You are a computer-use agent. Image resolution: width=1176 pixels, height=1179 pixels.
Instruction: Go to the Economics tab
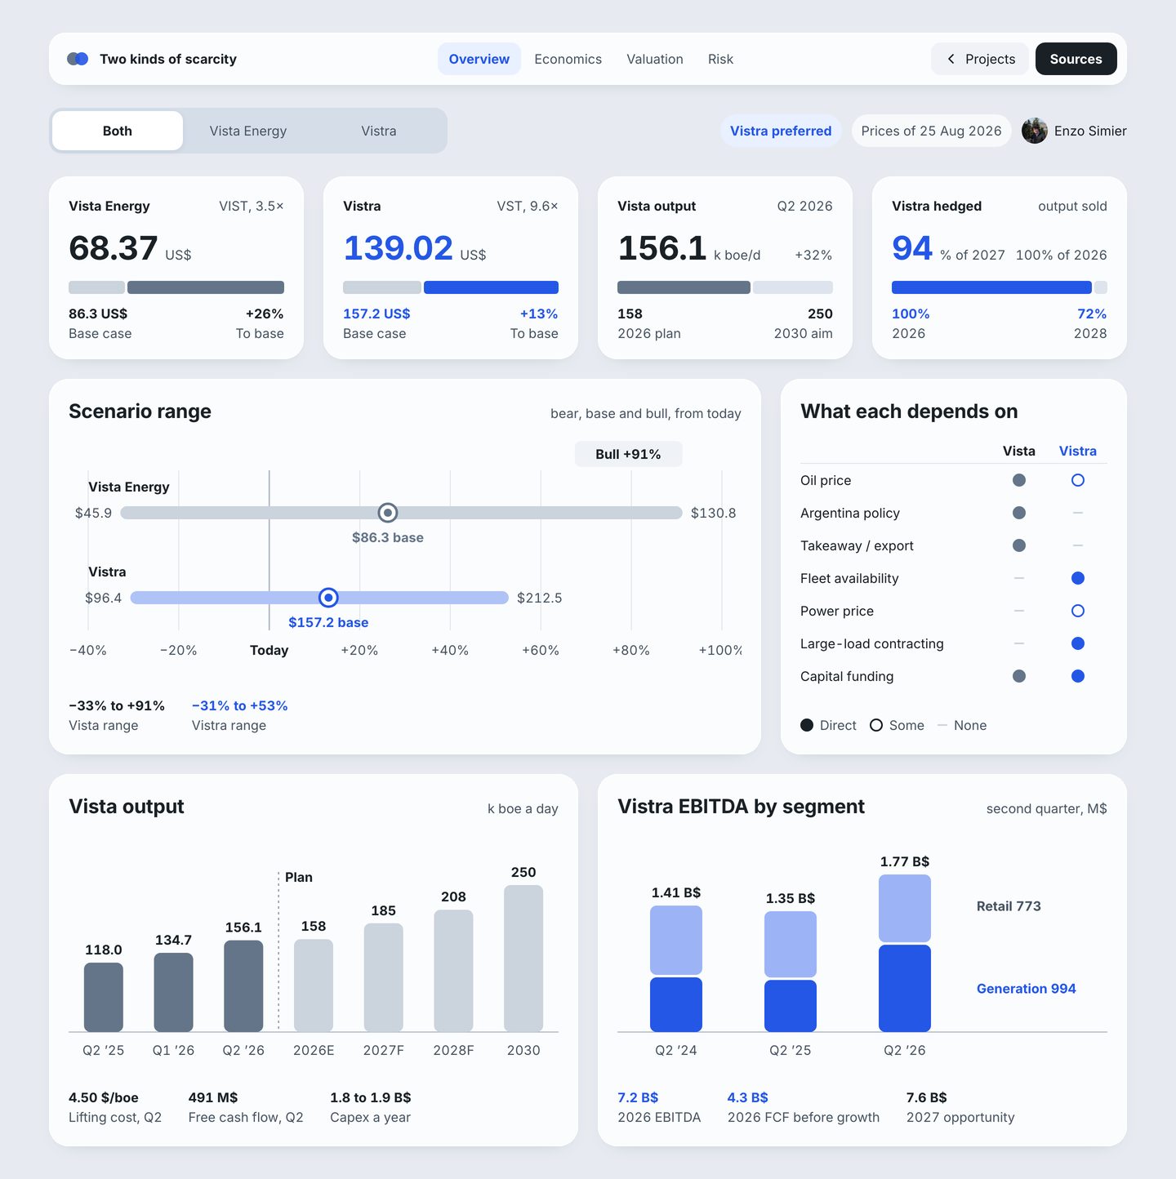(568, 59)
